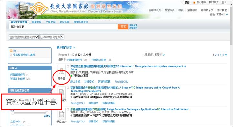The width and height of the screenshot is (233, 127).
Task: Check the box for the 從技術層面分析 result
Action: [68, 88]
